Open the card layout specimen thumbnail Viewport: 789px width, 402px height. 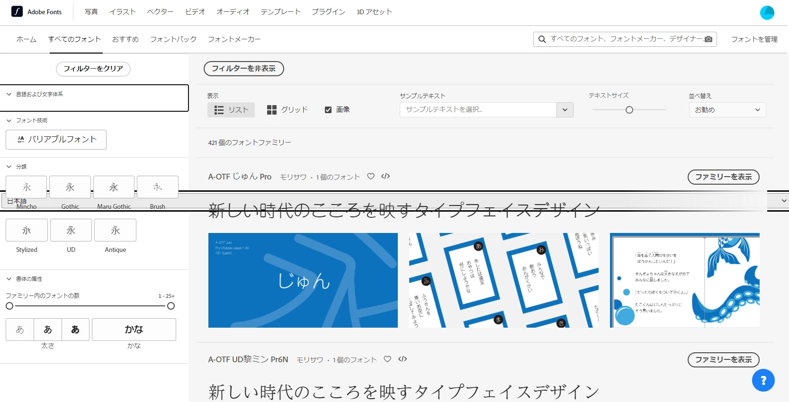pos(504,280)
